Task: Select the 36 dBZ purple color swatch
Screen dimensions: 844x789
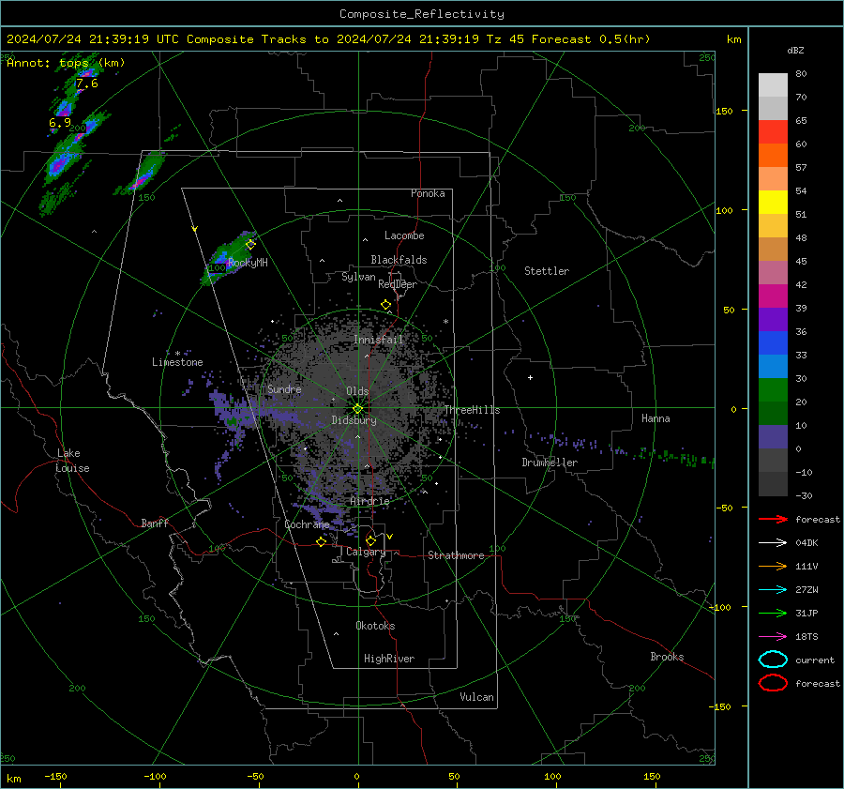Action: click(x=773, y=319)
